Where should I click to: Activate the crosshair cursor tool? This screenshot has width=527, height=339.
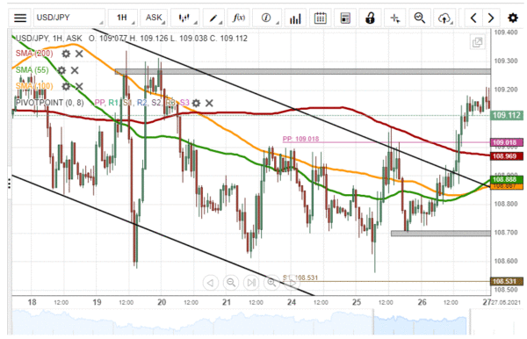[395, 18]
